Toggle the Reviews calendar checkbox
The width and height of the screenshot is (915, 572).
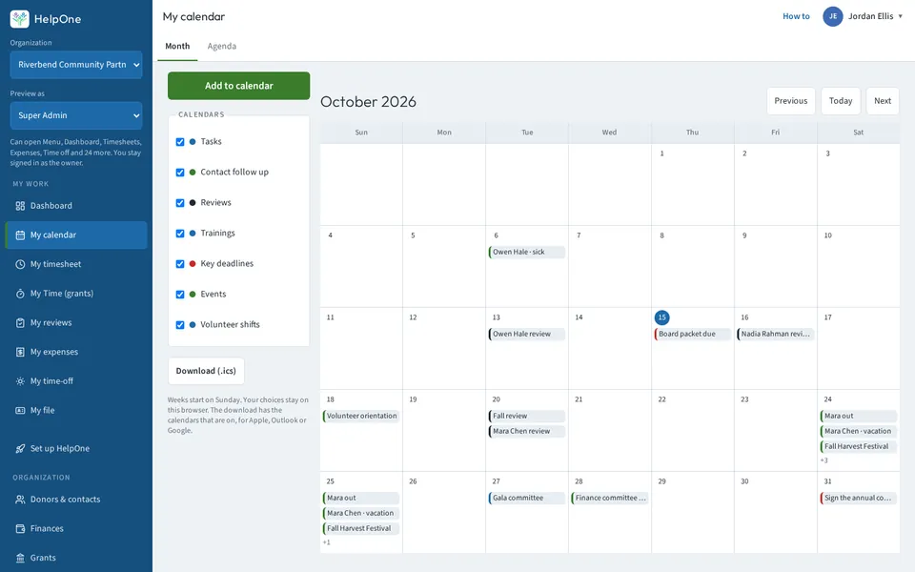(x=180, y=202)
